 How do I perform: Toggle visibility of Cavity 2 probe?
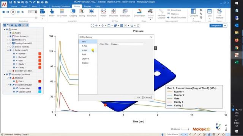[x=14, y=68]
